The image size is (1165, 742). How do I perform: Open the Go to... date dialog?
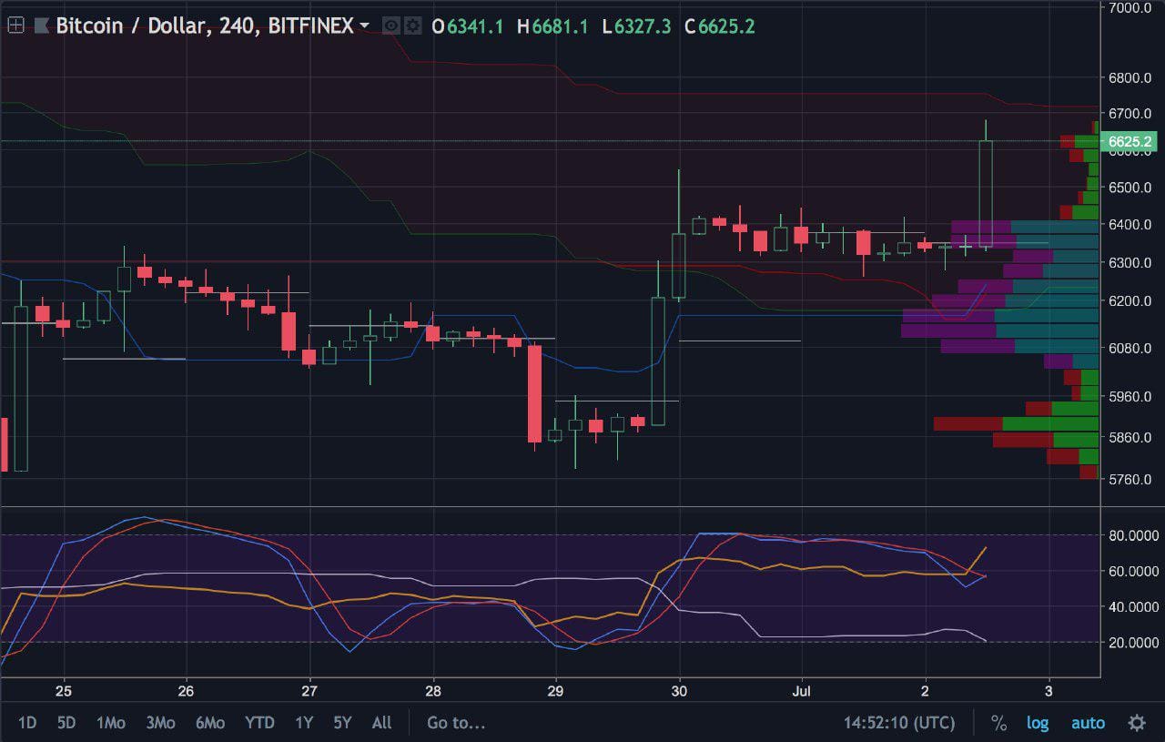(456, 723)
